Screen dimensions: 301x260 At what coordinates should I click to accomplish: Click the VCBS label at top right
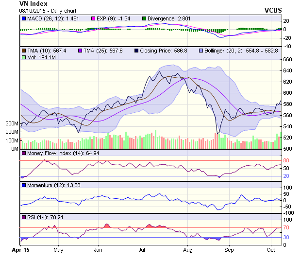click(273, 10)
